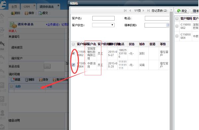The image size is (199, 130).
Task: Click the 返回 toolbar button
Action: pyautogui.click(x=16, y=13)
